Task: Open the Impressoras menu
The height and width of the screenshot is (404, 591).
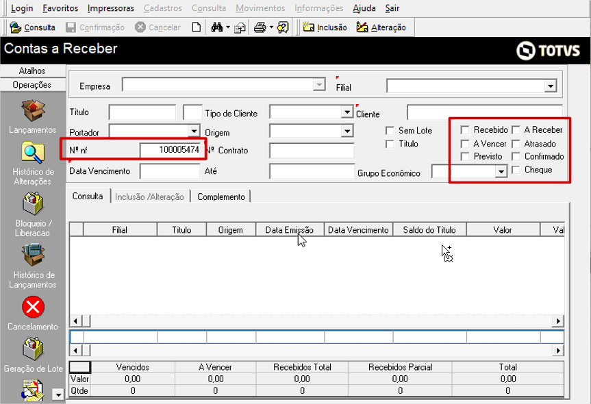Action: [x=111, y=8]
